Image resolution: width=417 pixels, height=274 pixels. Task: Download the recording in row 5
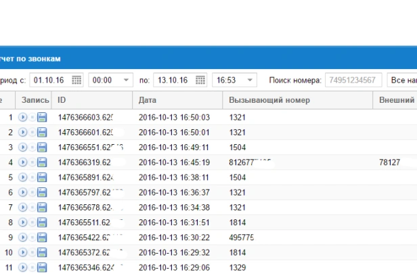42,177
